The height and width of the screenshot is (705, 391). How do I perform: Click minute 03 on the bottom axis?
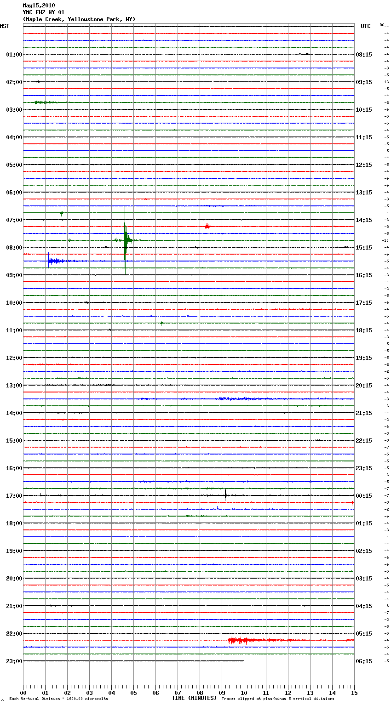pyautogui.click(x=89, y=693)
